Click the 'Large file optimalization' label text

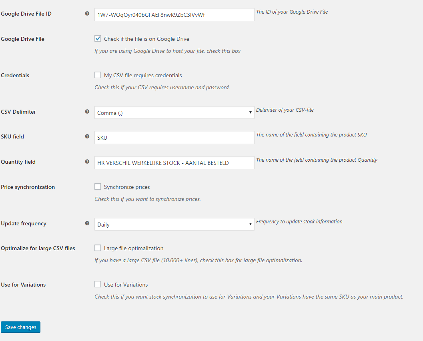pyautogui.click(x=134, y=248)
